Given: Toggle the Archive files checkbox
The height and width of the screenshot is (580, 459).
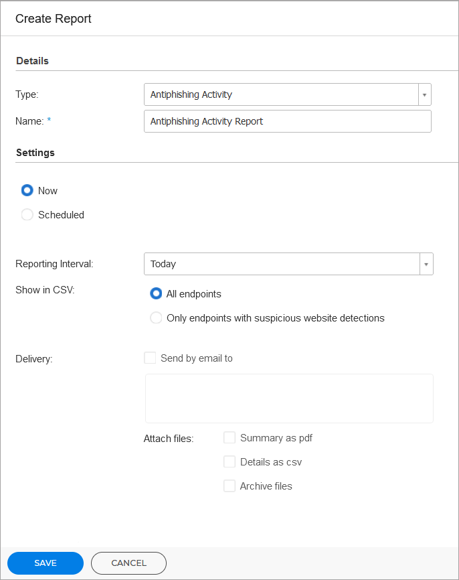Looking at the screenshot, I should click(x=230, y=486).
